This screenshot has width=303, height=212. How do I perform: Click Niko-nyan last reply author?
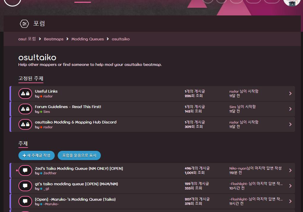coord(238,168)
